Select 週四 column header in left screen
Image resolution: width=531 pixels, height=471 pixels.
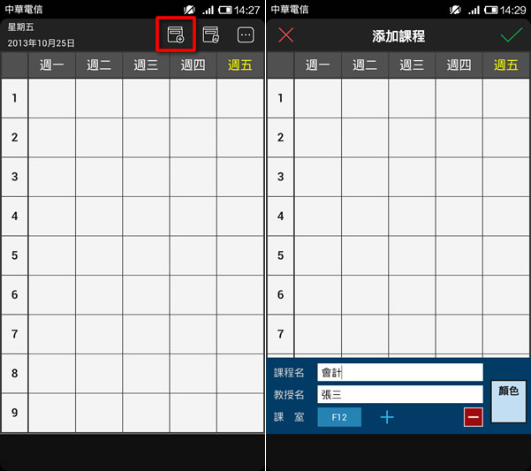coord(193,65)
